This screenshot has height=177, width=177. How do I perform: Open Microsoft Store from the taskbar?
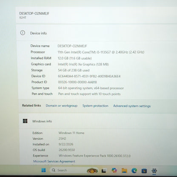pos(144,171)
